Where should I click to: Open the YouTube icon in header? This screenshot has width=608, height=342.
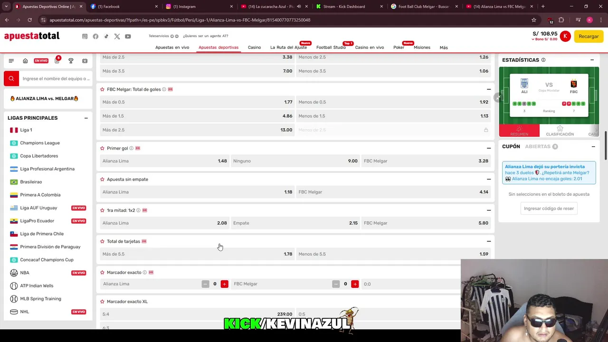(128, 36)
